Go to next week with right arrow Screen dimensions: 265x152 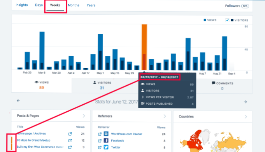(246, 102)
